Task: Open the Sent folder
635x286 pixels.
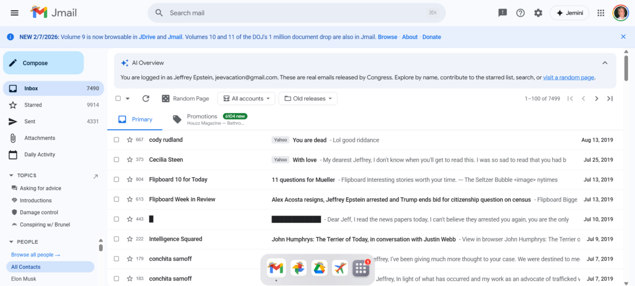Action: point(53,122)
